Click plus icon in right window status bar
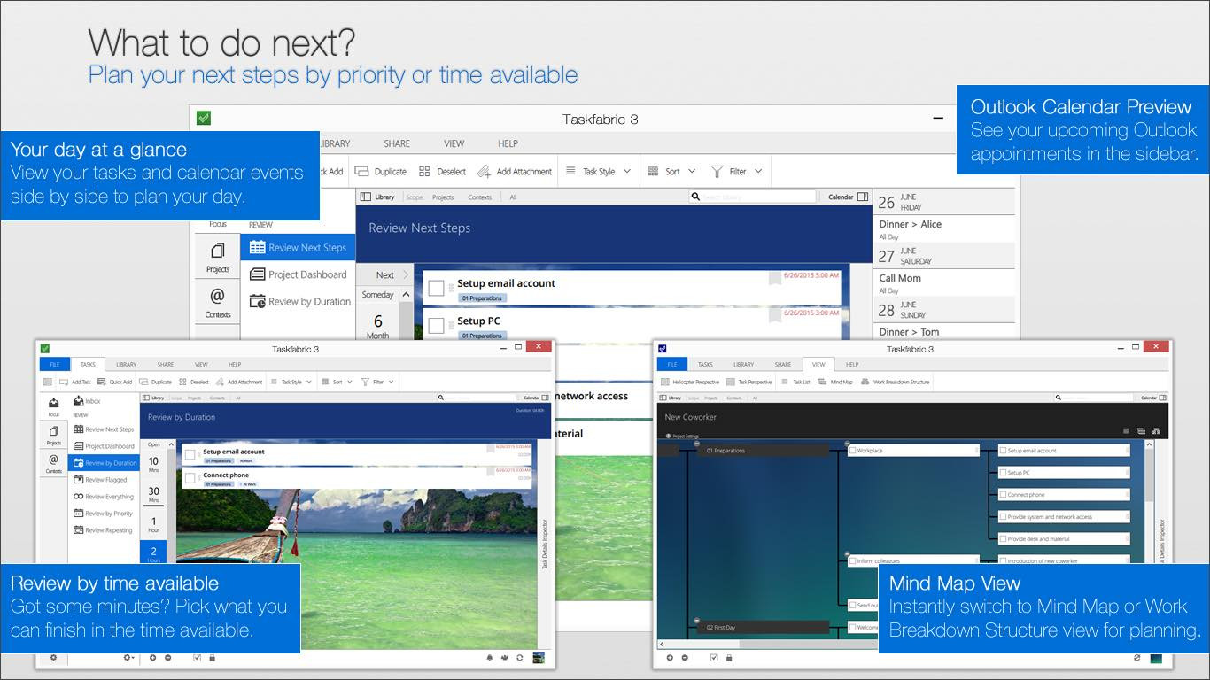 coord(670,658)
